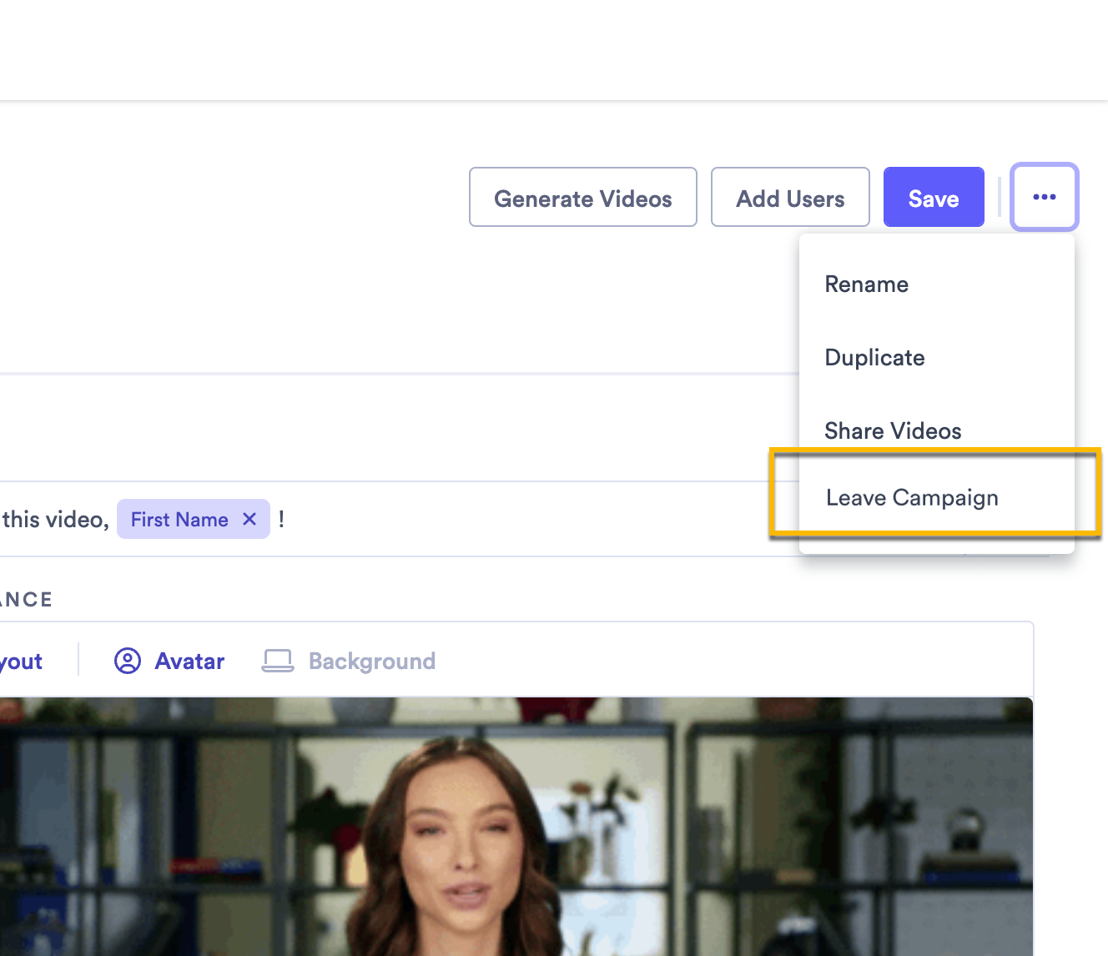
Task: Pick Share Videos from the menu
Action: click(x=892, y=430)
